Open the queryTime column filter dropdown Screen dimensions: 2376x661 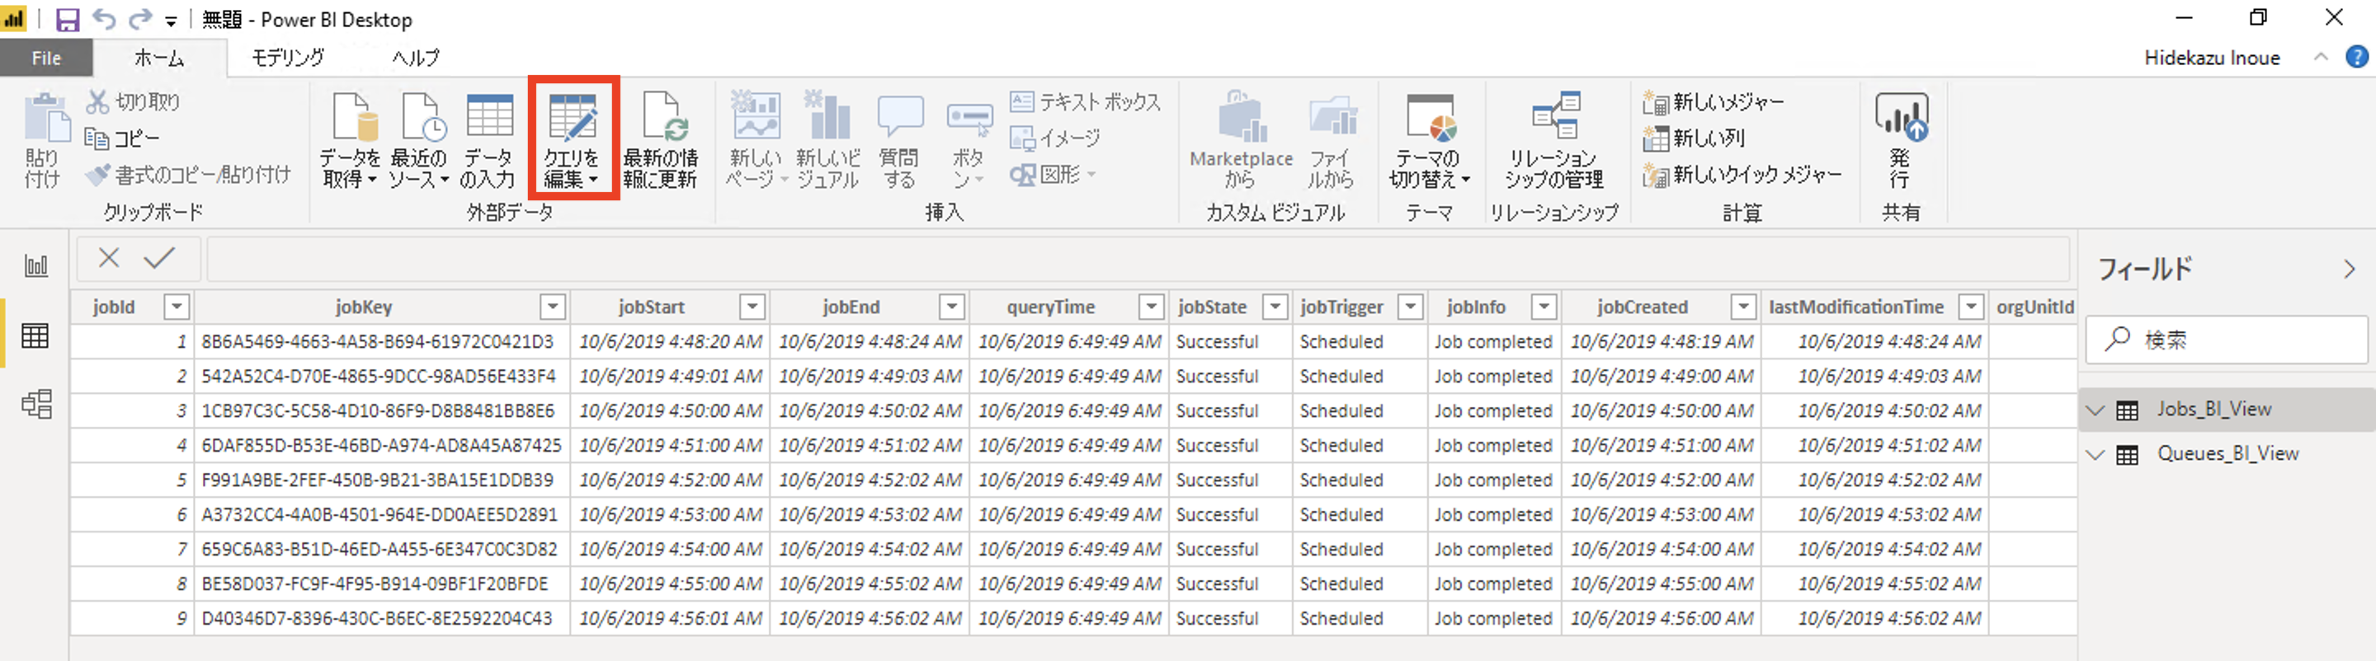tap(1151, 306)
